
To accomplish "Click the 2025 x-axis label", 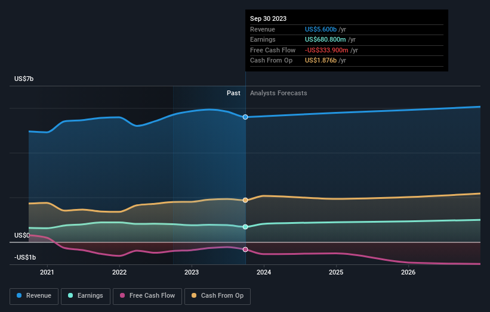I will (336, 273).
